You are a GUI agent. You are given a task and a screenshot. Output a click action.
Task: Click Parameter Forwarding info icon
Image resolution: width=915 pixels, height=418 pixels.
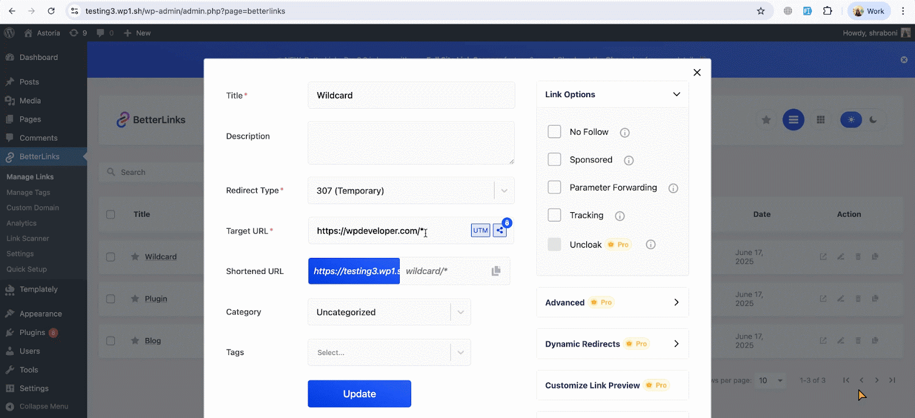point(673,188)
